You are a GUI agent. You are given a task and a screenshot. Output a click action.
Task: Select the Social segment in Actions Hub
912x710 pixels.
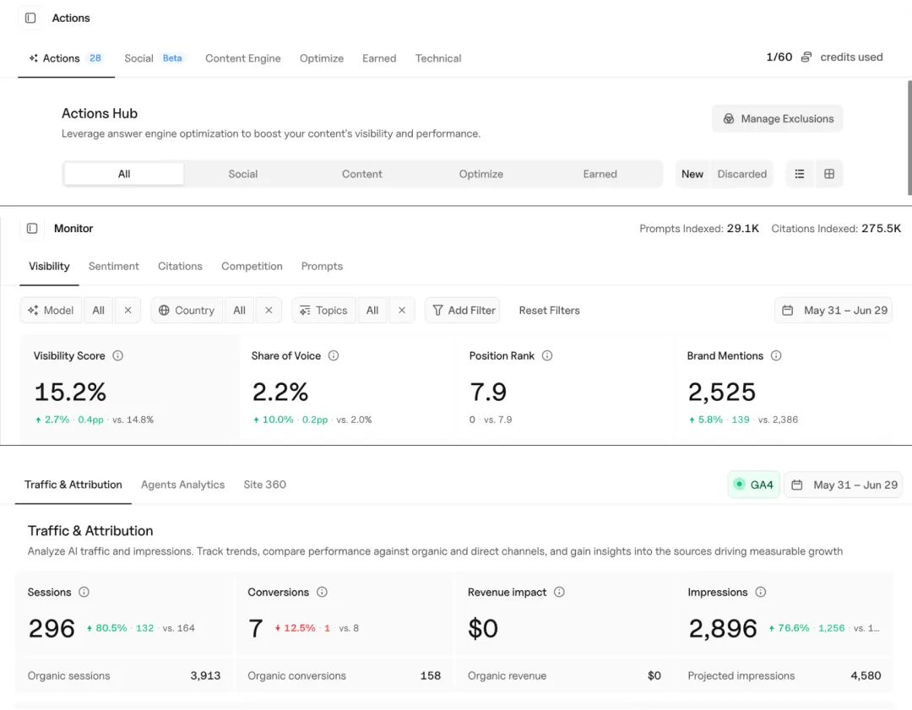coord(242,174)
